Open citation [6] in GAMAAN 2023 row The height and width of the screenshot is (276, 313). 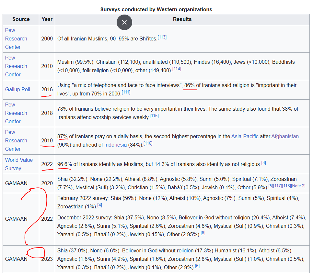(x=197, y=266)
